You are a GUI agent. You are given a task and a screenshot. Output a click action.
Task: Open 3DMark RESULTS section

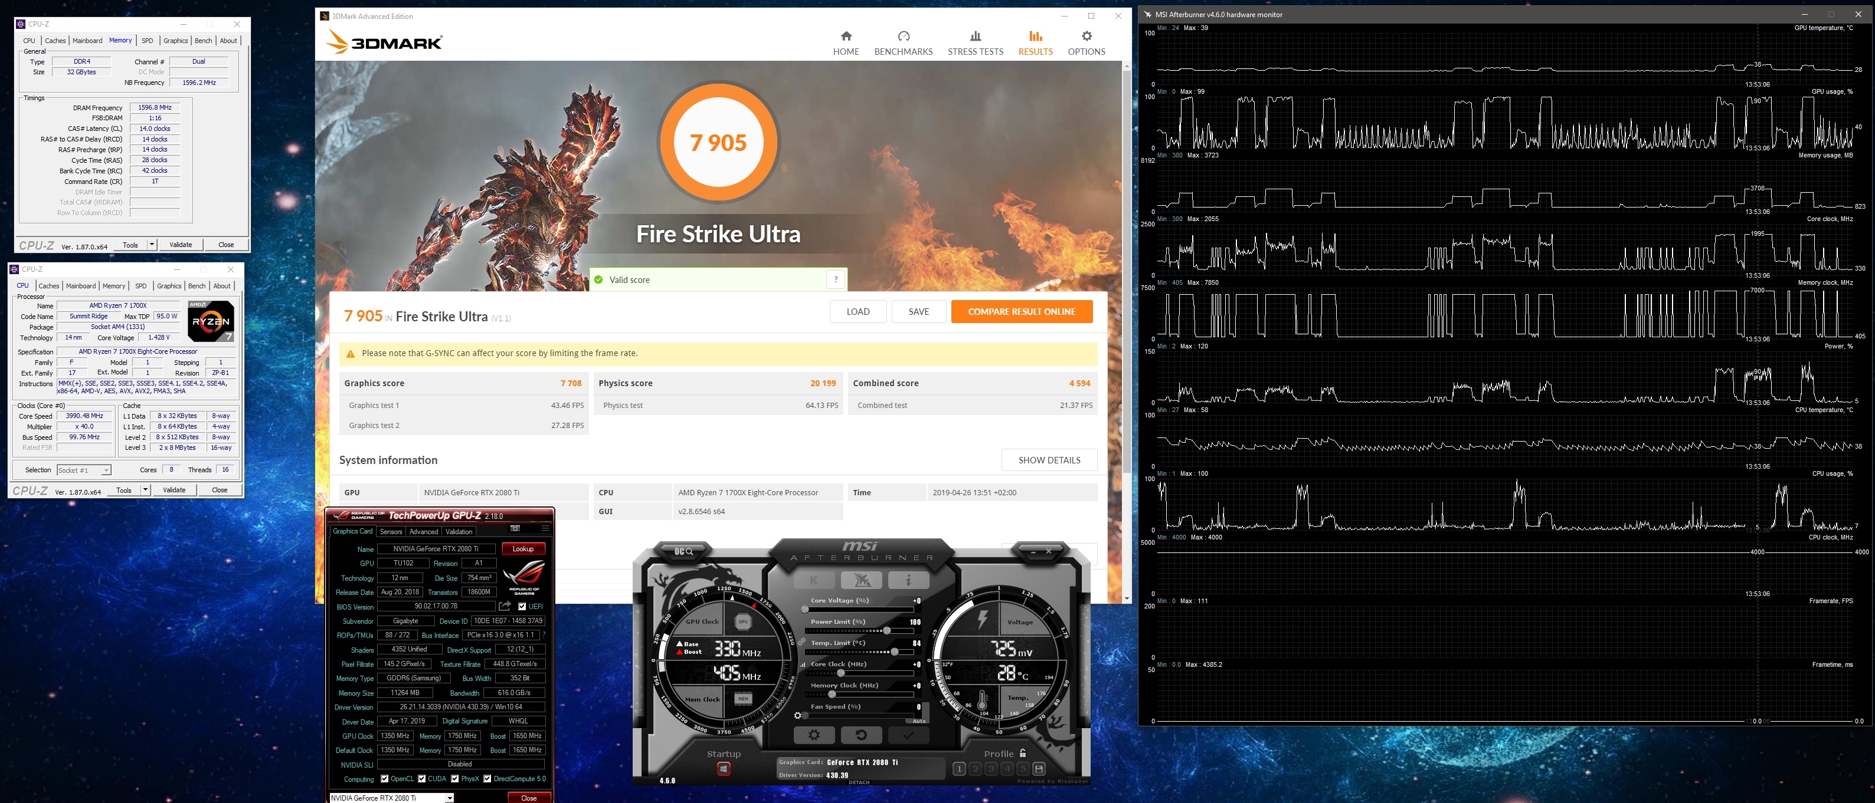click(1035, 43)
